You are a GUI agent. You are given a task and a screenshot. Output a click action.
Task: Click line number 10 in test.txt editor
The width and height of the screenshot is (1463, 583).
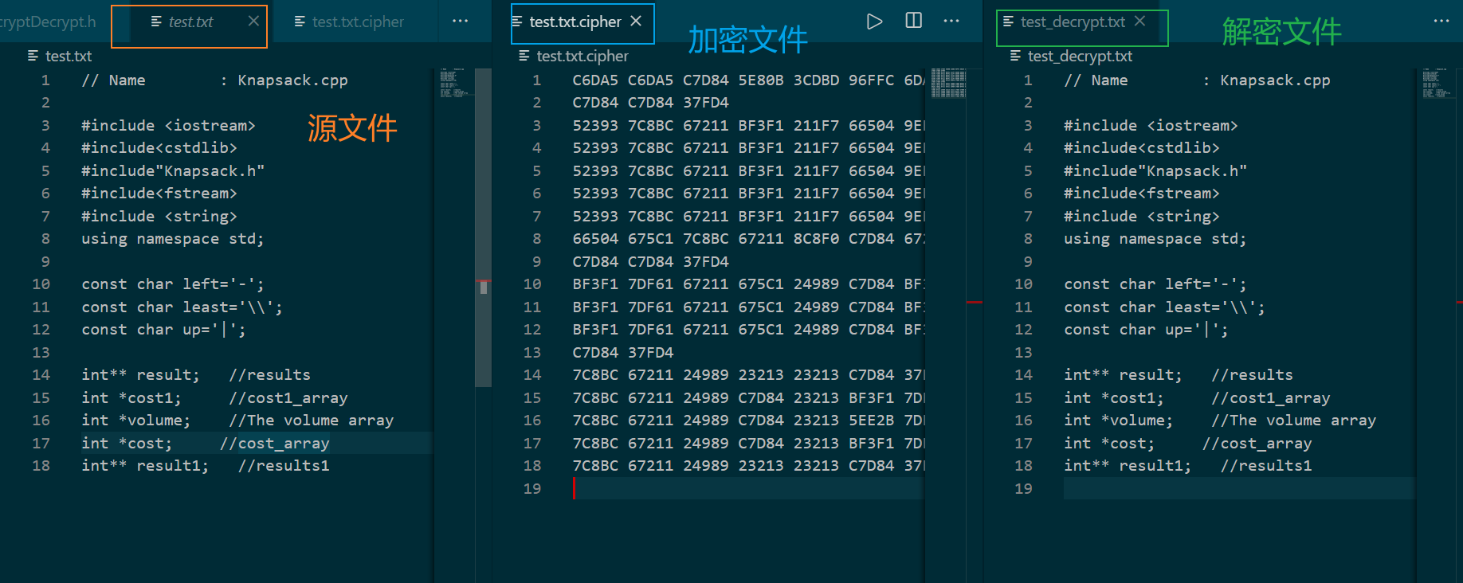click(x=41, y=284)
